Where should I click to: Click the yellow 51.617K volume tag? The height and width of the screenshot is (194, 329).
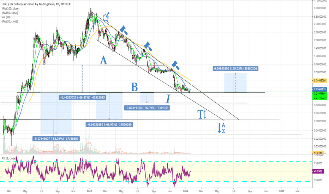[x=318, y=153]
